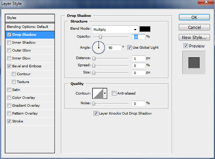Open the Inner Glow settings label
This screenshot has width=215, height=159.
(21, 58)
